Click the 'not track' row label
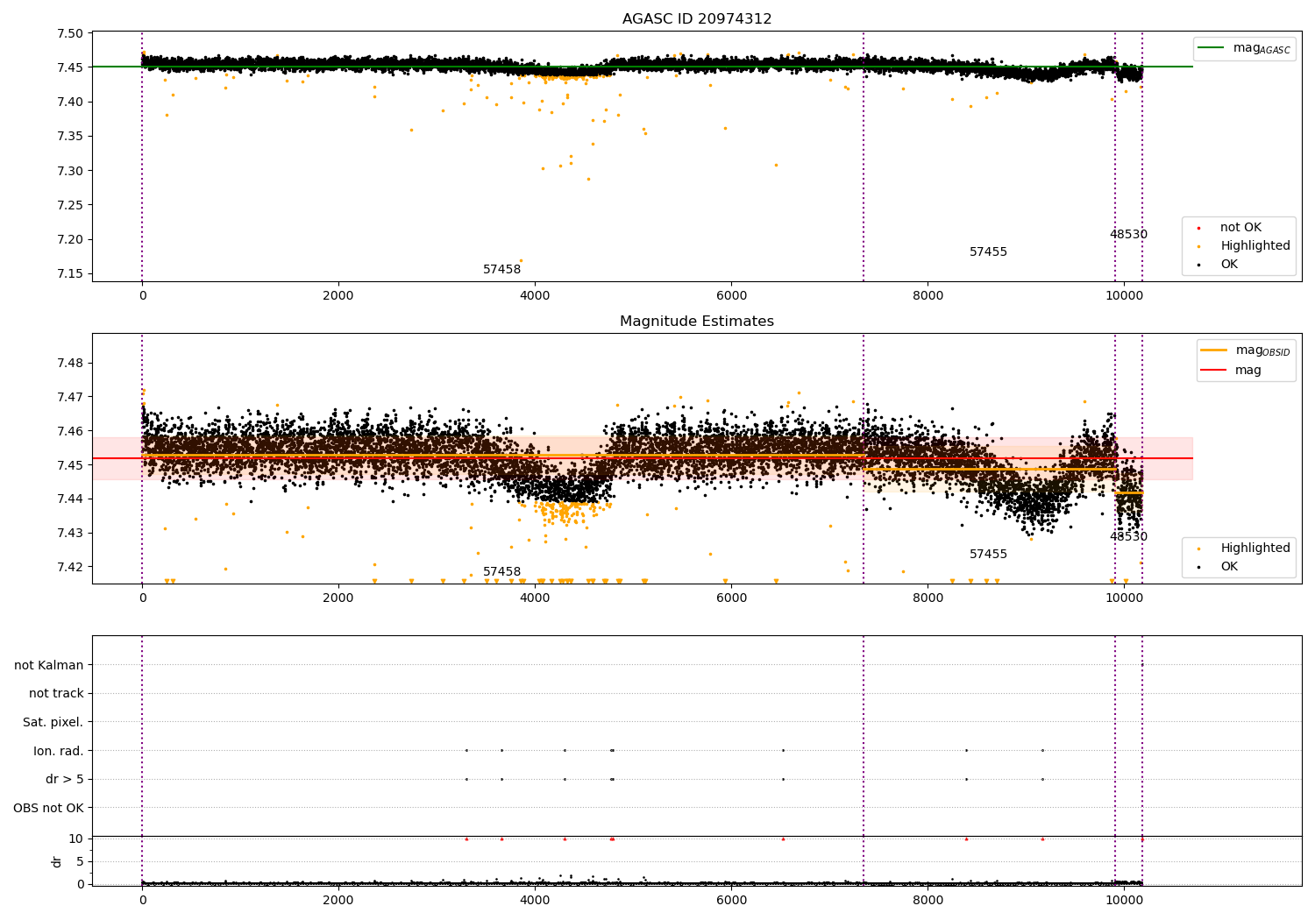This screenshot has width=1315, height=920. [x=56, y=694]
